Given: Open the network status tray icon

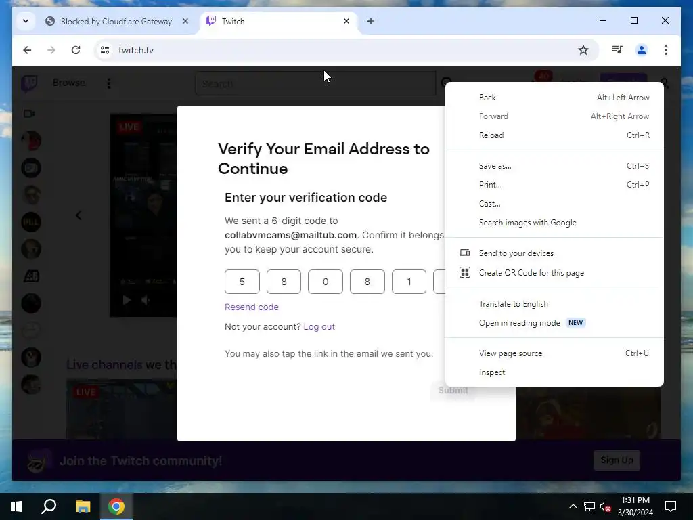Looking at the screenshot, I should [589, 506].
